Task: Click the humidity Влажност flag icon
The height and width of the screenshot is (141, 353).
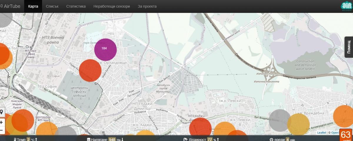Action: 186,139
